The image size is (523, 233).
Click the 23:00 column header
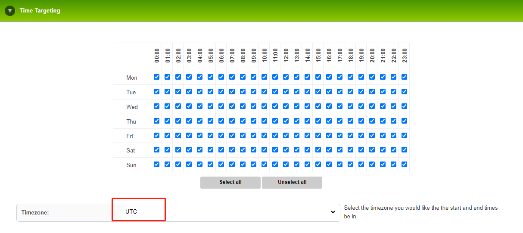click(x=404, y=56)
